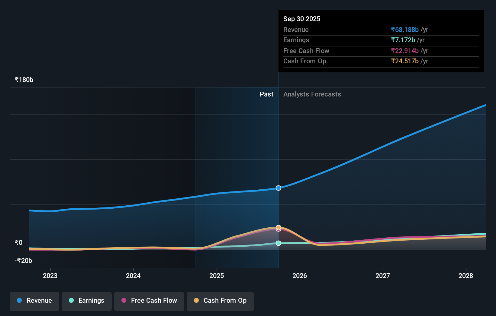The image size is (496, 316).
Task: Click the Sep 30 2025 tooltip header
Action: pyautogui.click(x=302, y=19)
